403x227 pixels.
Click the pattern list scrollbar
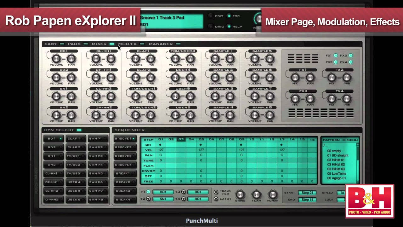[357, 162]
